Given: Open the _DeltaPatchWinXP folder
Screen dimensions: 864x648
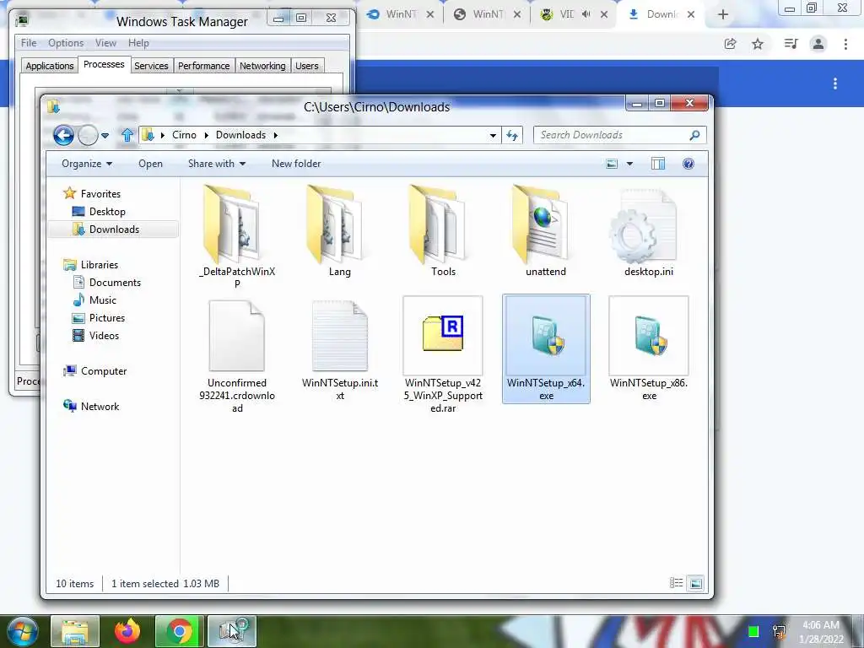Looking at the screenshot, I should point(237,237).
